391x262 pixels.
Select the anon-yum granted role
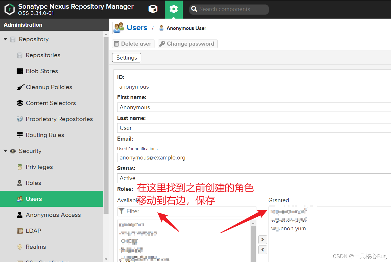(x=289, y=229)
